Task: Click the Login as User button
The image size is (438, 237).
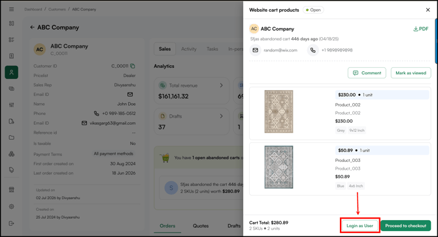Action: [360, 225]
